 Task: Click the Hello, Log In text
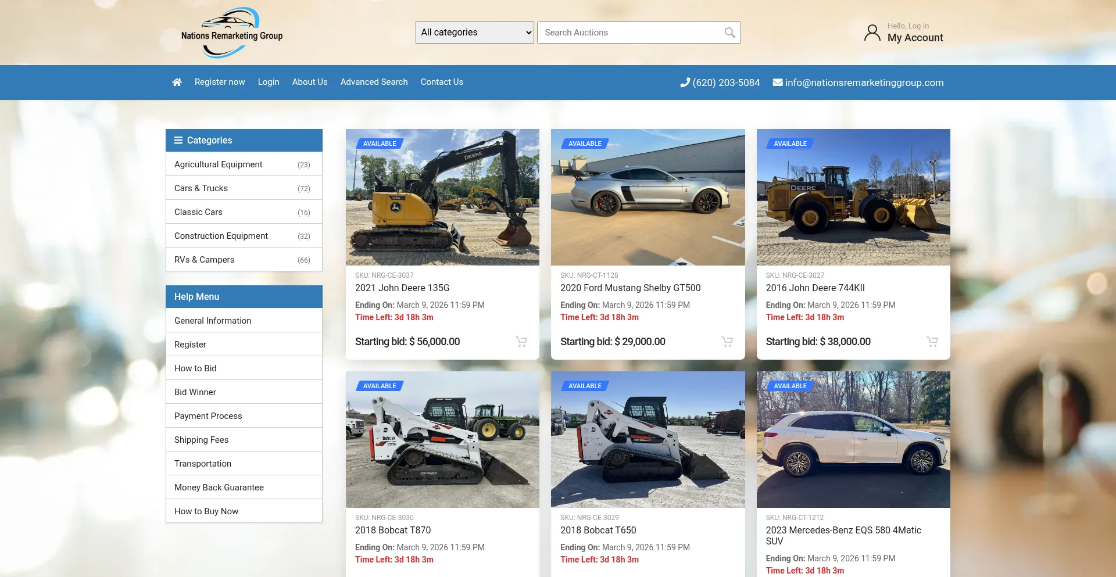[x=908, y=26]
